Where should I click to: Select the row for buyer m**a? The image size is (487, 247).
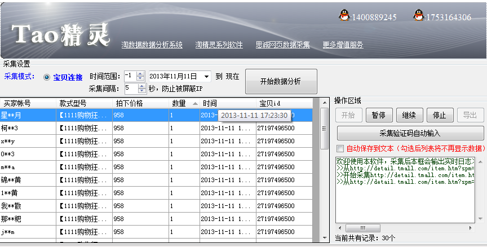coord(157,167)
